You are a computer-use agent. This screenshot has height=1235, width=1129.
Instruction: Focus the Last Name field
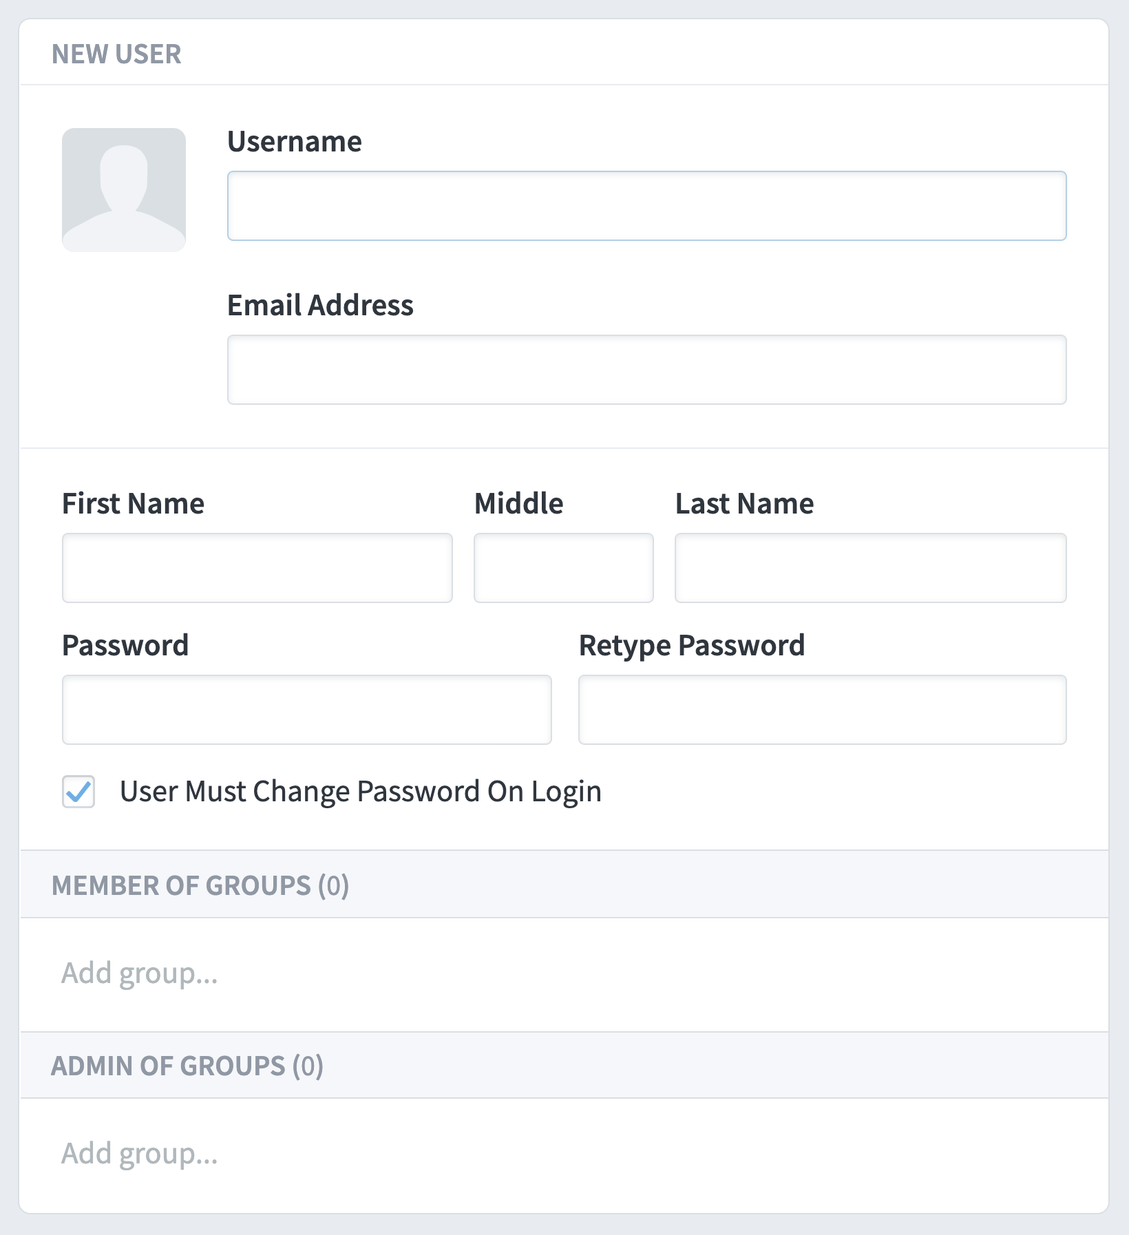coord(871,568)
